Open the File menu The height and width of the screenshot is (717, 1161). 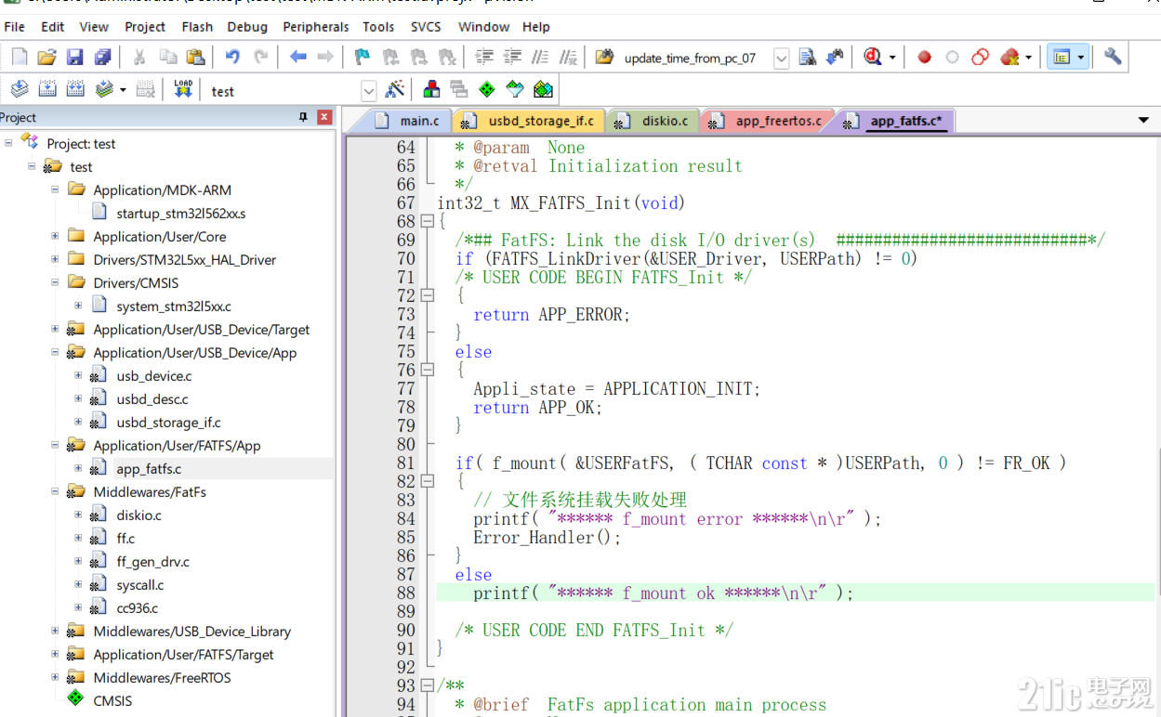(15, 27)
